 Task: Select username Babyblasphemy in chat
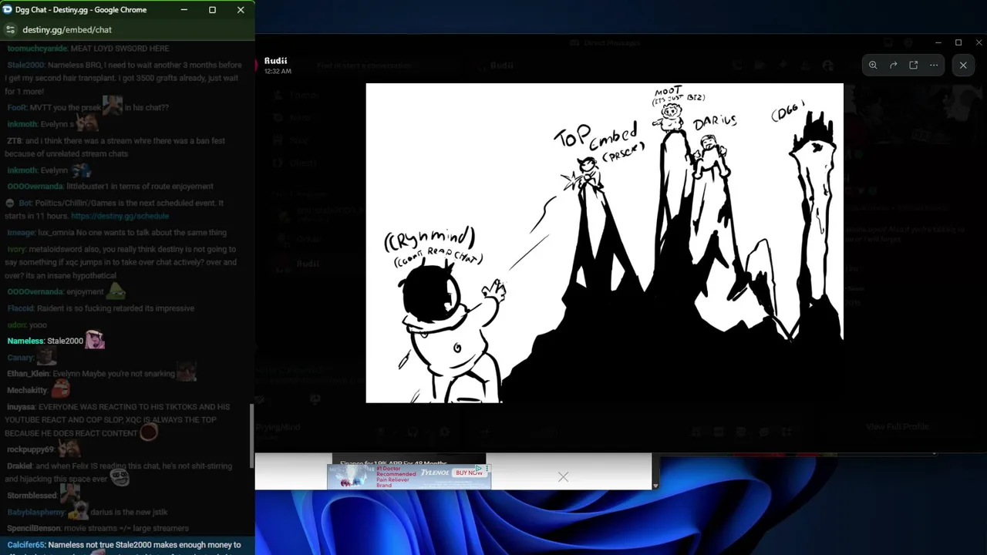[x=36, y=513]
